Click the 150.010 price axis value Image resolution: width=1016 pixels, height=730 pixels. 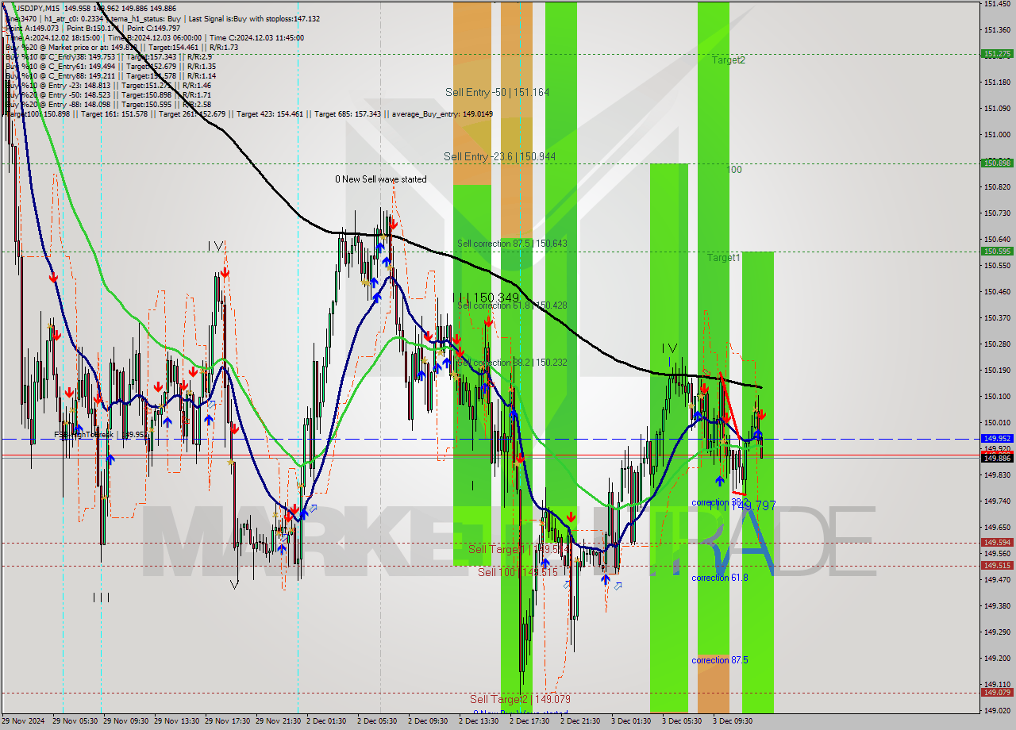997,423
